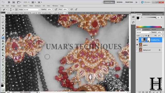Select the History Brush tool
The height and width of the screenshot is (93, 165).
(x=3, y=44)
